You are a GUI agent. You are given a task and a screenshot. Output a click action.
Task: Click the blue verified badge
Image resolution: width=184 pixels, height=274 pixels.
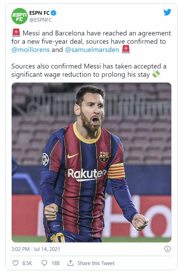tap(53, 13)
